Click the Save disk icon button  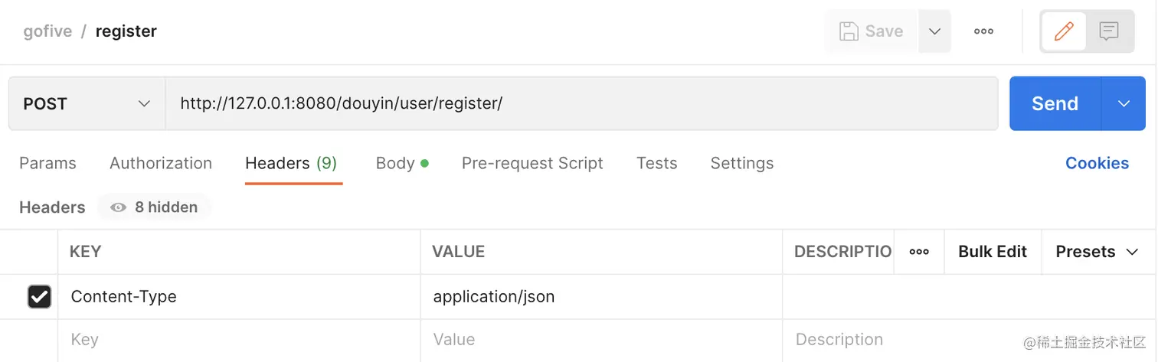[x=849, y=31]
